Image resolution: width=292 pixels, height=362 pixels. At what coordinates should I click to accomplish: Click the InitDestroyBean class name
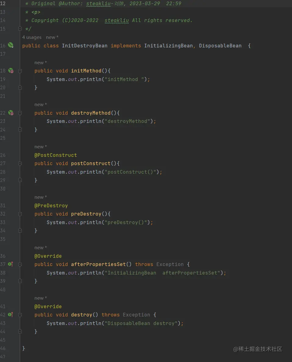tap(85, 46)
